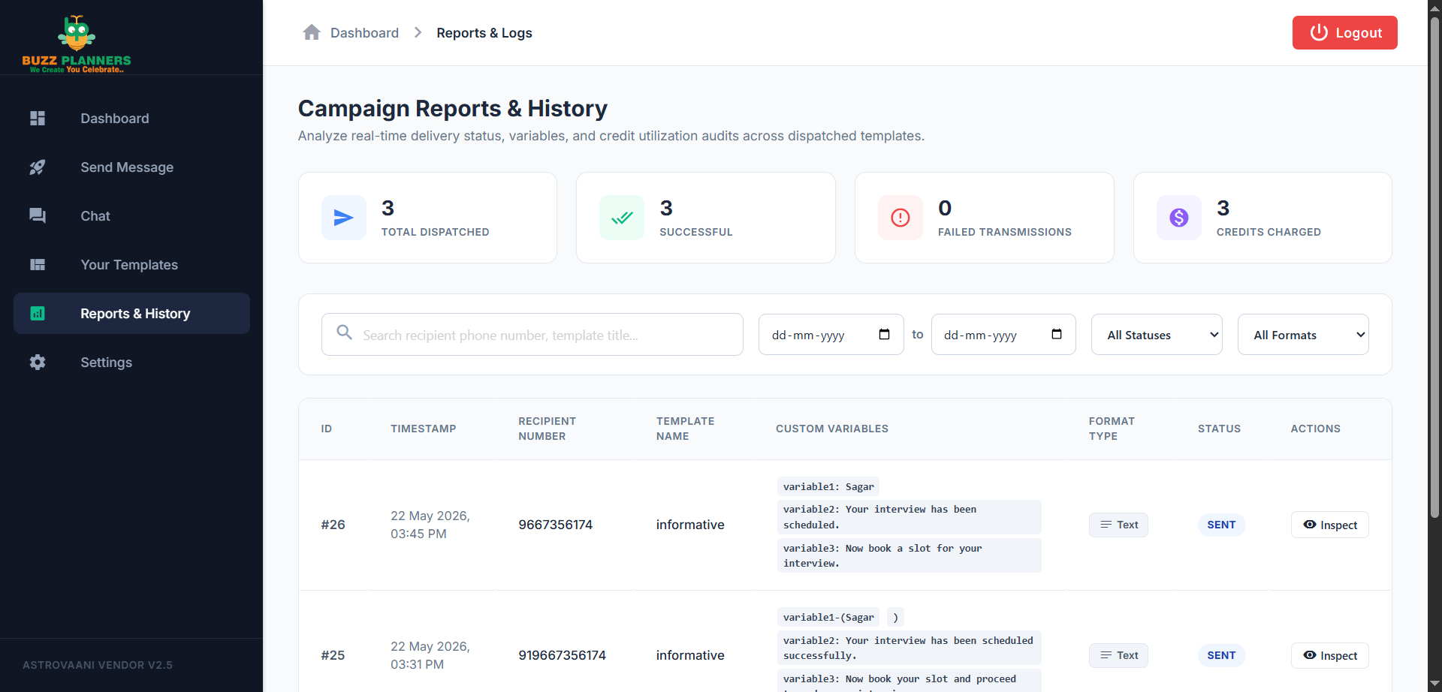Click the Send Message rocket icon
The width and height of the screenshot is (1442, 692).
point(38,167)
